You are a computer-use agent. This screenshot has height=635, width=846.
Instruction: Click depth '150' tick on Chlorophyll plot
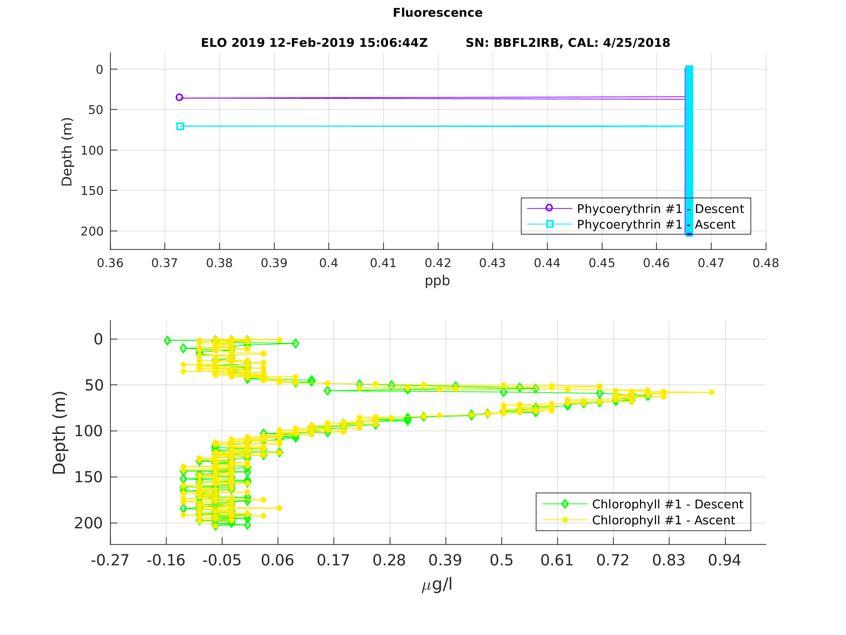[88, 477]
